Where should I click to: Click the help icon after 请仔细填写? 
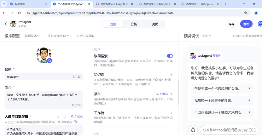pyautogui.click(x=75, y=122)
